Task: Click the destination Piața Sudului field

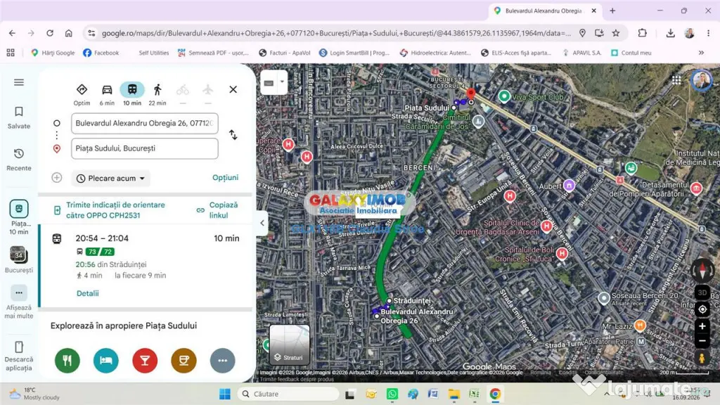Action: pyautogui.click(x=145, y=148)
